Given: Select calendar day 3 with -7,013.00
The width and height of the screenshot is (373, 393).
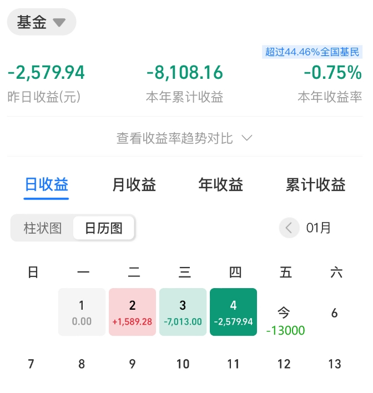Looking at the screenshot, I should pyautogui.click(x=183, y=312).
